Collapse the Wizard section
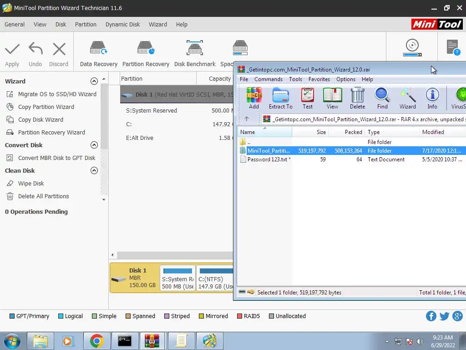Viewport: 466px width, 350px height. click(x=94, y=81)
